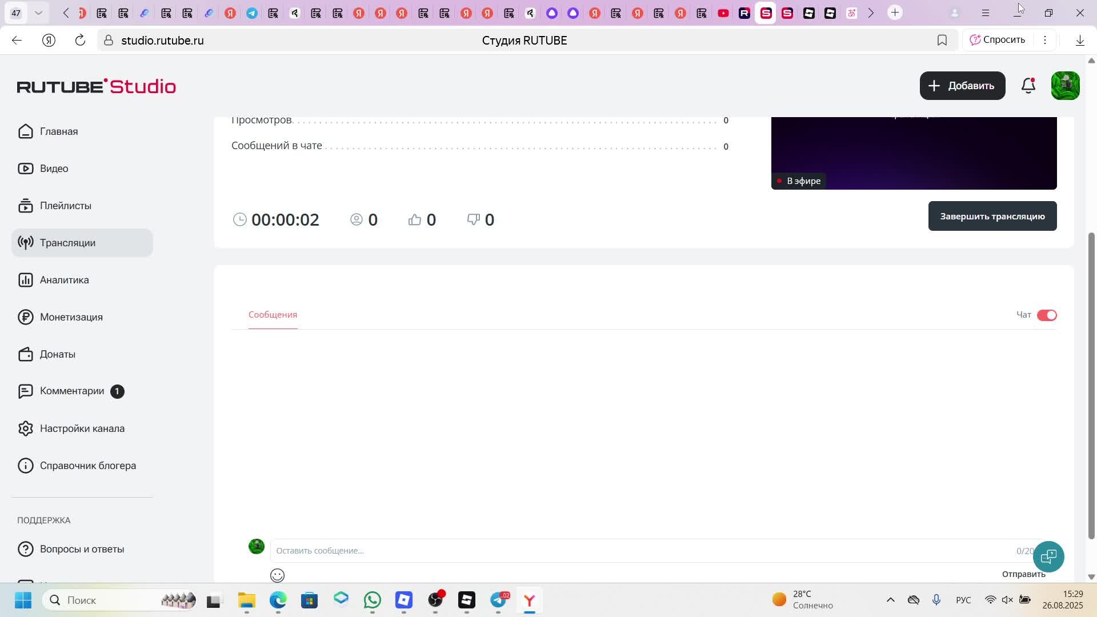Click the RUTUBE Studio logo
The image size is (1097, 617).
click(96, 86)
